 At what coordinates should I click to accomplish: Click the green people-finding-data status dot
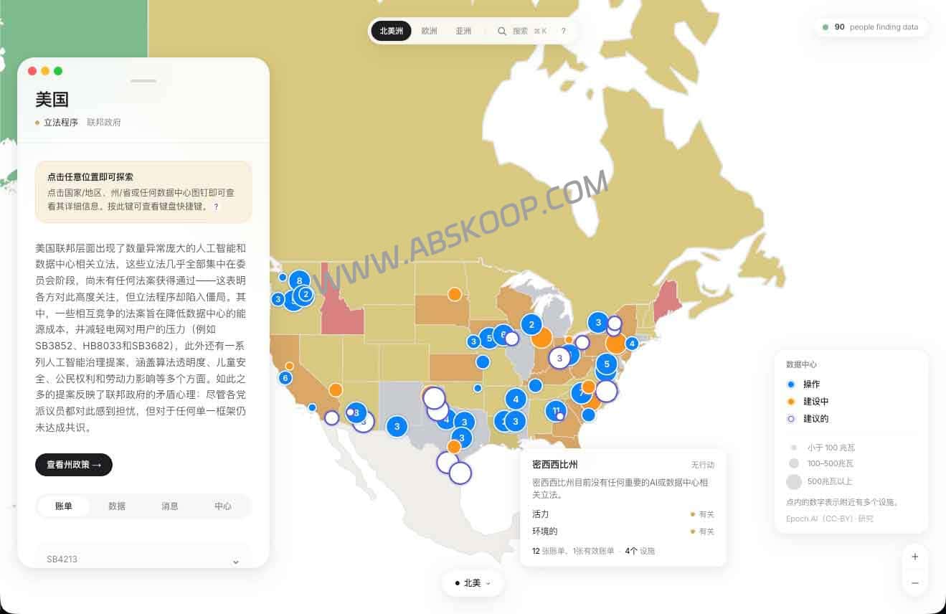826,27
